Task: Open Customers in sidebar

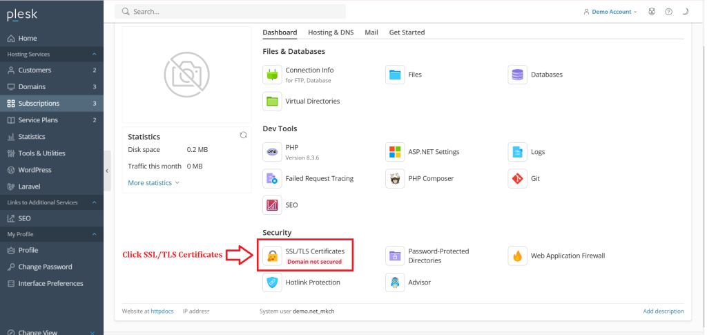Action: (x=52, y=70)
